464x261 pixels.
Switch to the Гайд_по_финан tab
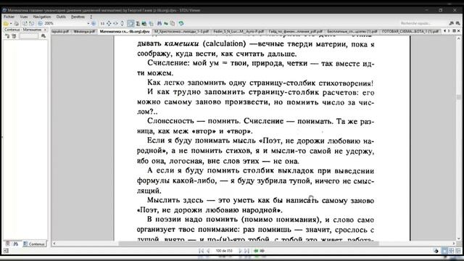[x=295, y=31]
